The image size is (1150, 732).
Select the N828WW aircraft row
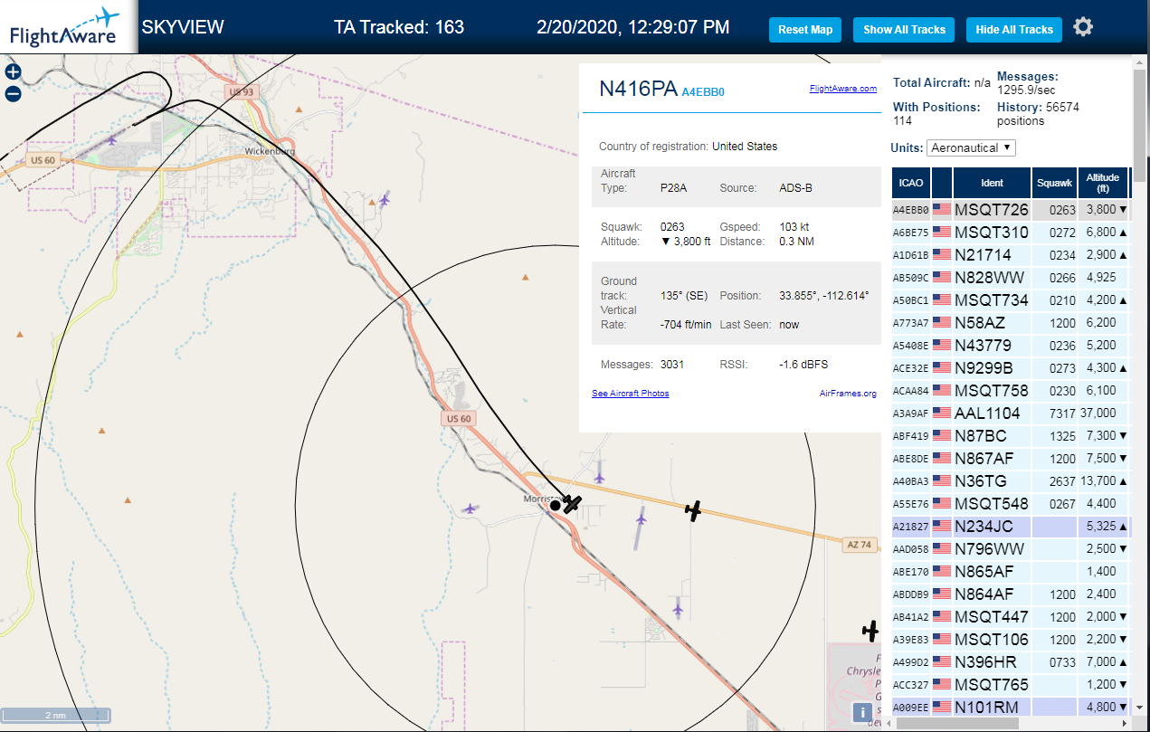pyautogui.click(x=1010, y=278)
